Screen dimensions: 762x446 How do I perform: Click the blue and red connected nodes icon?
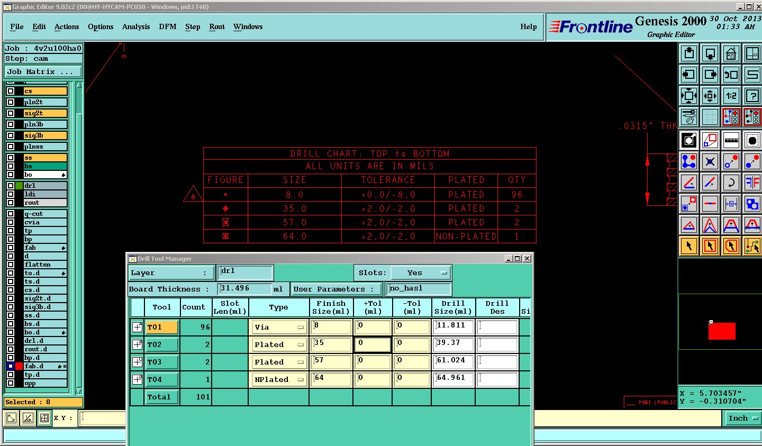[689, 161]
